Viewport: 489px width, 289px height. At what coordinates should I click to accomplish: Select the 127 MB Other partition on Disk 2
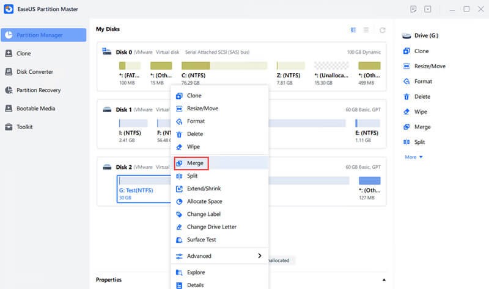pyautogui.click(x=370, y=188)
